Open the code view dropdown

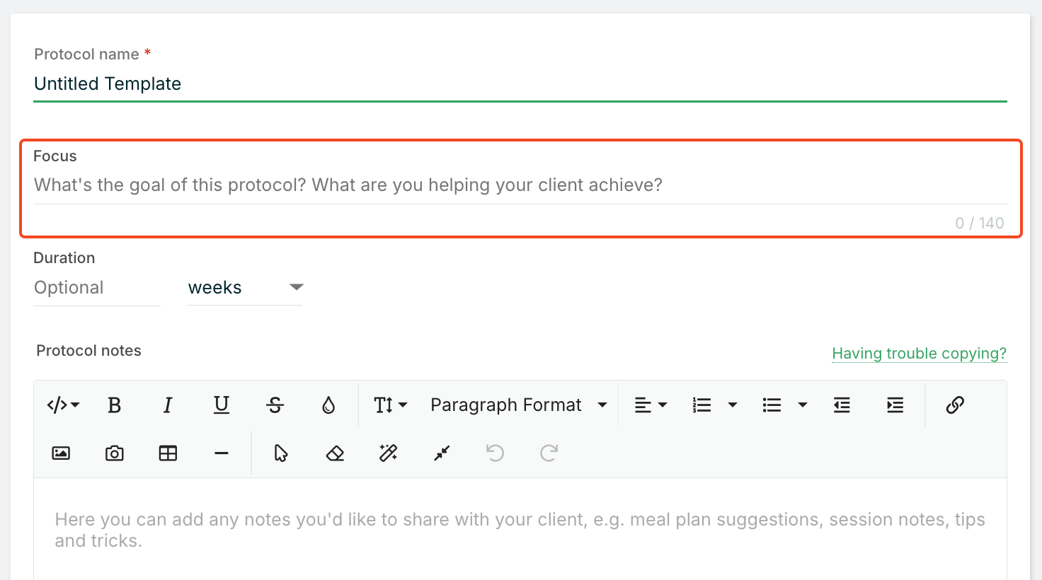click(63, 405)
